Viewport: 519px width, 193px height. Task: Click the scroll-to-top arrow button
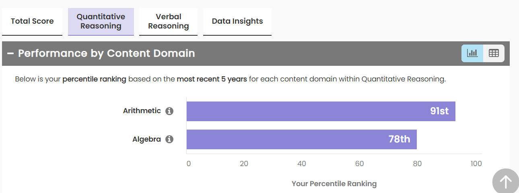[x=505, y=182]
